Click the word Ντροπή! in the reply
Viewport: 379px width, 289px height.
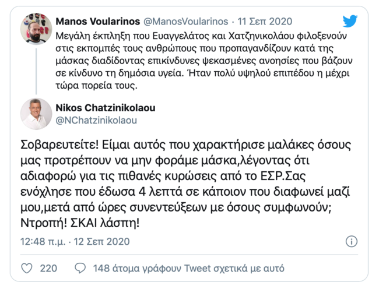(41, 222)
